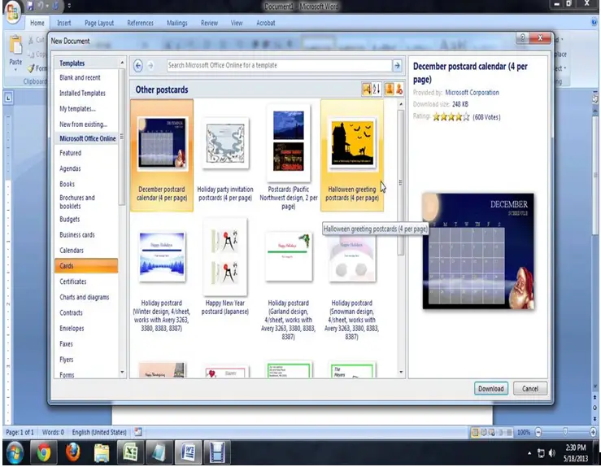
Task: Click the film strip app on the taskbar
Action: (217, 452)
